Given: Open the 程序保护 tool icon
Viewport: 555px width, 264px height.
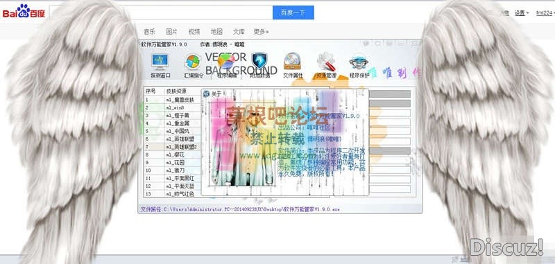Looking at the screenshot, I should pyautogui.click(x=359, y=62).
